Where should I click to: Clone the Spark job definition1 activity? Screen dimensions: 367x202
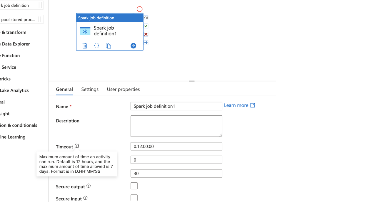pos(108,46)
